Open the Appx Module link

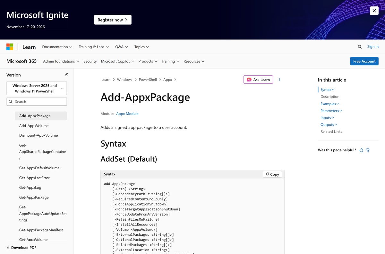click(x=127, y=114)
